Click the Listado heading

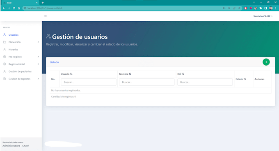click(x=54, y=62)
